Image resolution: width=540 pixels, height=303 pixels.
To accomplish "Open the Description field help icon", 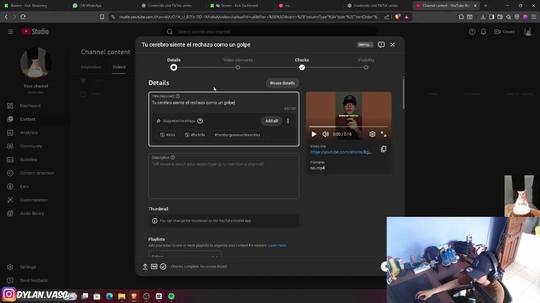I will point(173,157).
